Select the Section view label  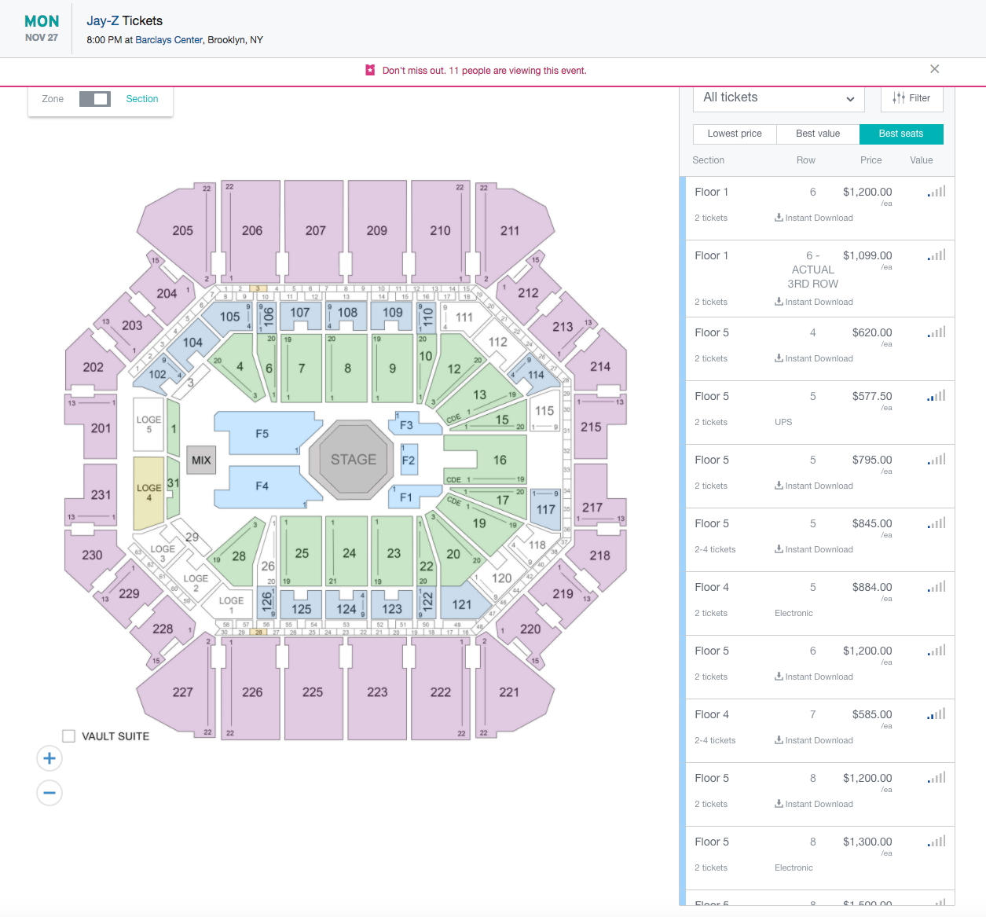[x=142, y=99]
